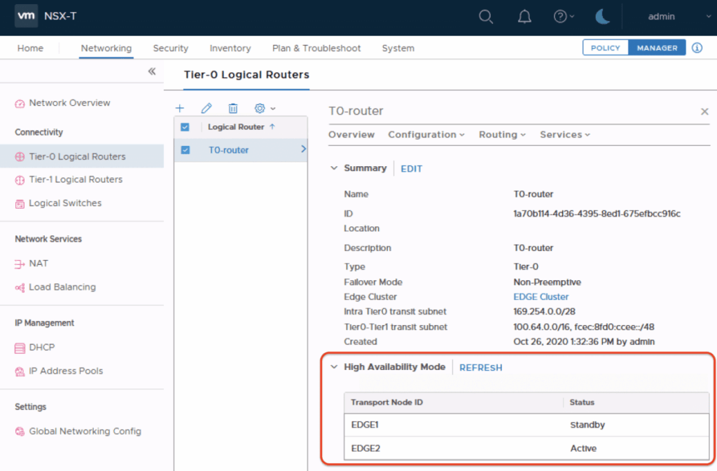This screenshot has width=717, height=471.
Task: Close the T0-router detail panel
Action: click(x=704, y=111)
